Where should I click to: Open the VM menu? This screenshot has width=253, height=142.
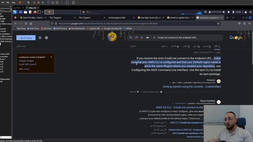(3, 2)
